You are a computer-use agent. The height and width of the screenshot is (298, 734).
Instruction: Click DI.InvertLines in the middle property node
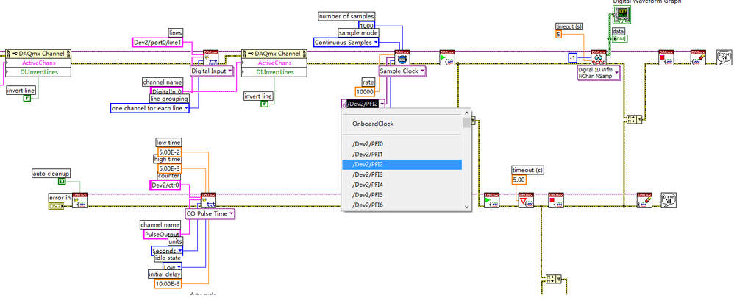pyautogui.click(x=274, y=71)
